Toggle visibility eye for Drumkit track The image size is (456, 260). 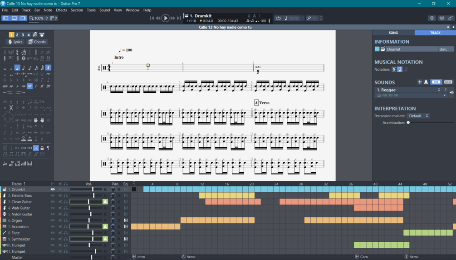click(x=53, y=189)
